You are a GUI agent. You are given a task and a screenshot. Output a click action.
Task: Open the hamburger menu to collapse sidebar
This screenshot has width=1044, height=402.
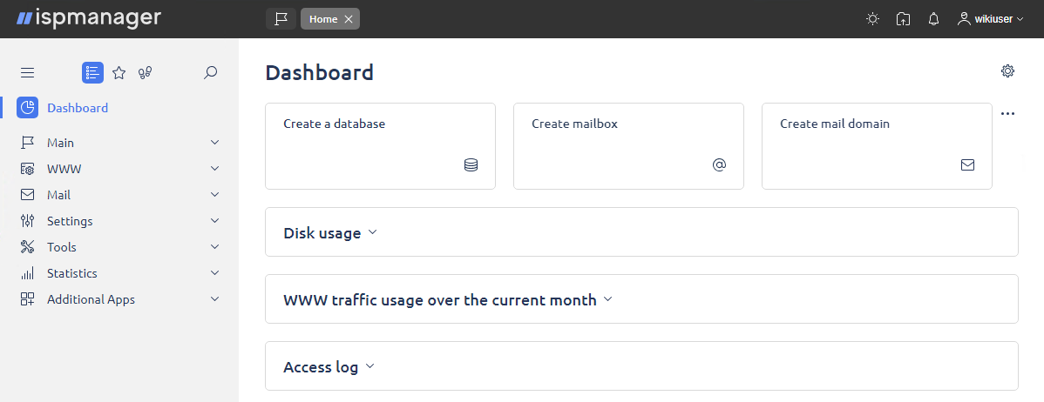pyautogui.click(x=27, y=73)
